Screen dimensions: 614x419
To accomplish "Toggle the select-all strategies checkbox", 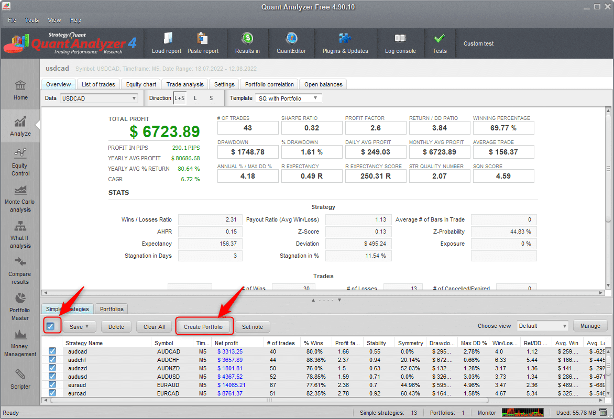I will [50, 326].
